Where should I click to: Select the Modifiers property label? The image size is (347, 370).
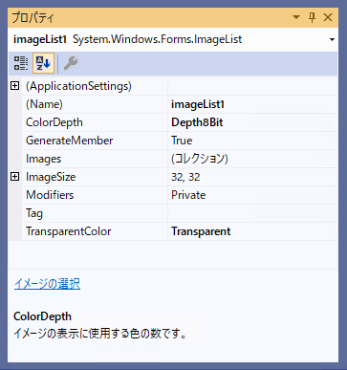tap(50, 195)
